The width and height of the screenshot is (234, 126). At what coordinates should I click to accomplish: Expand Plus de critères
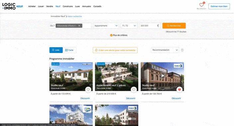(119, 35)
